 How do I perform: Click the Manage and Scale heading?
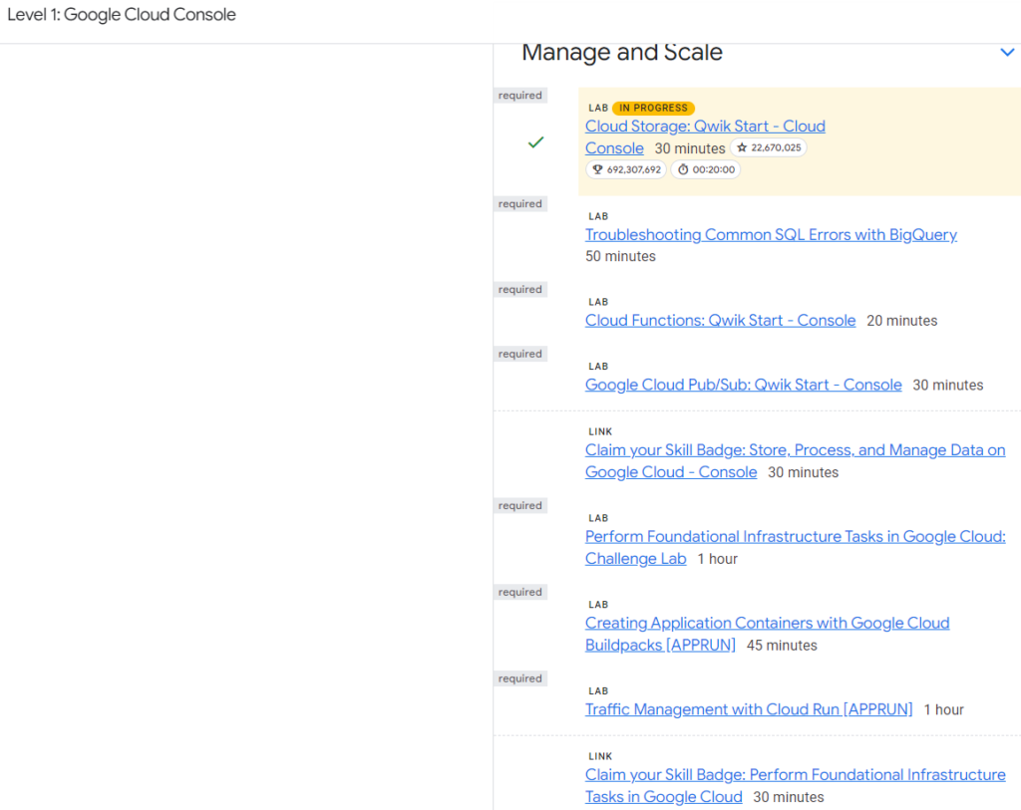coord(622,52)
